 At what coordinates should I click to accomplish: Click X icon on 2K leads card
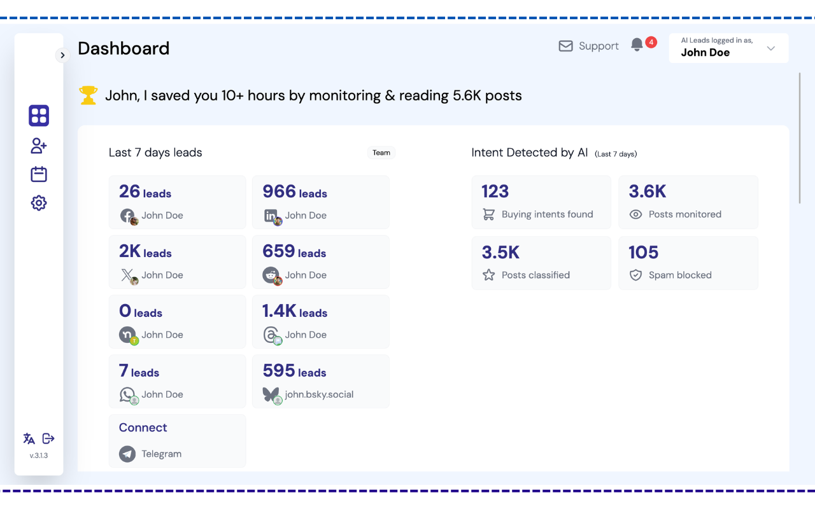[127, 275]
